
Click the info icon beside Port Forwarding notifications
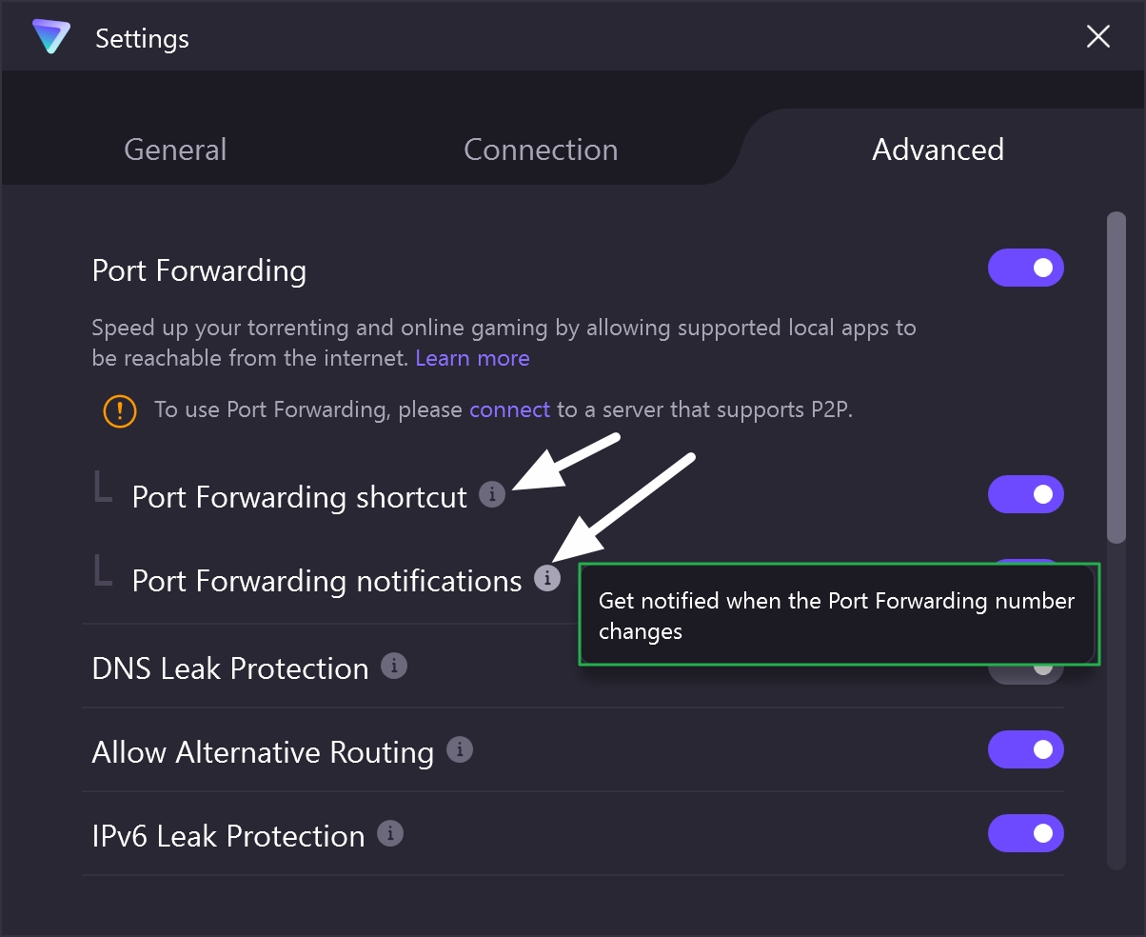click(x=546, y=578)
